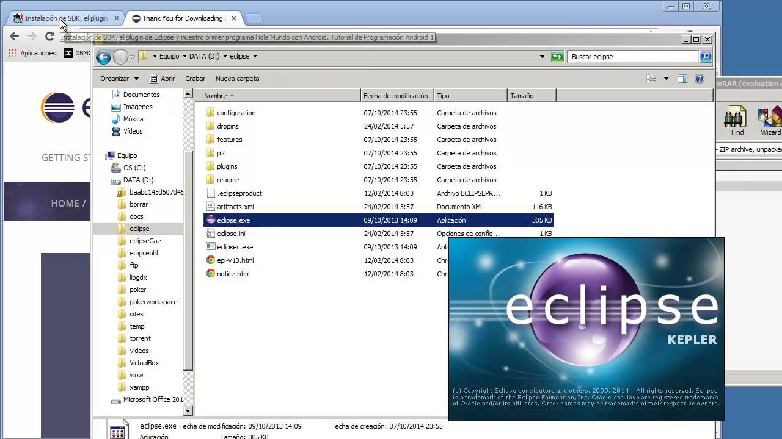Viewport: 782px width, 439px height.
Task: Select the notice.html Chrome icon
Action: click(x=211, y=274)
